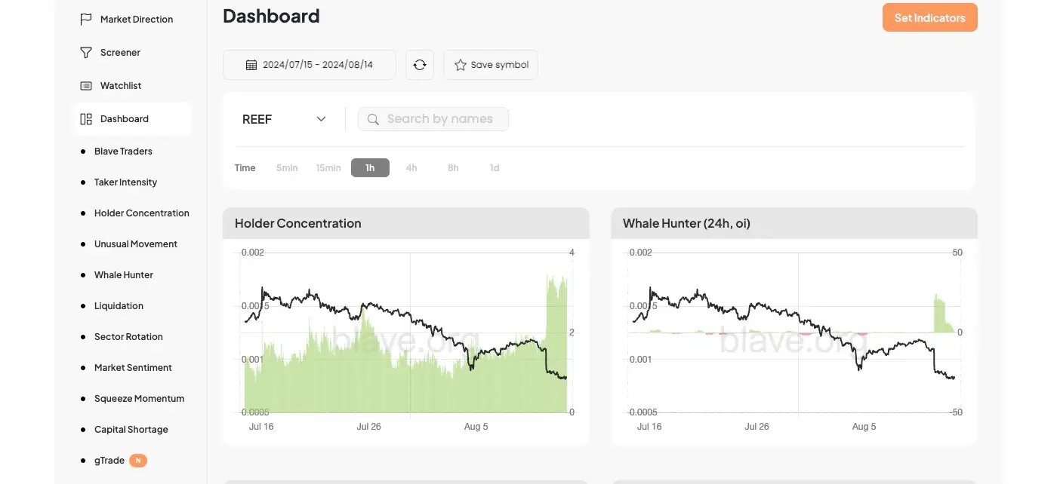Select the 5min time interval
The image size is (1057, 484).
point(287,167)
